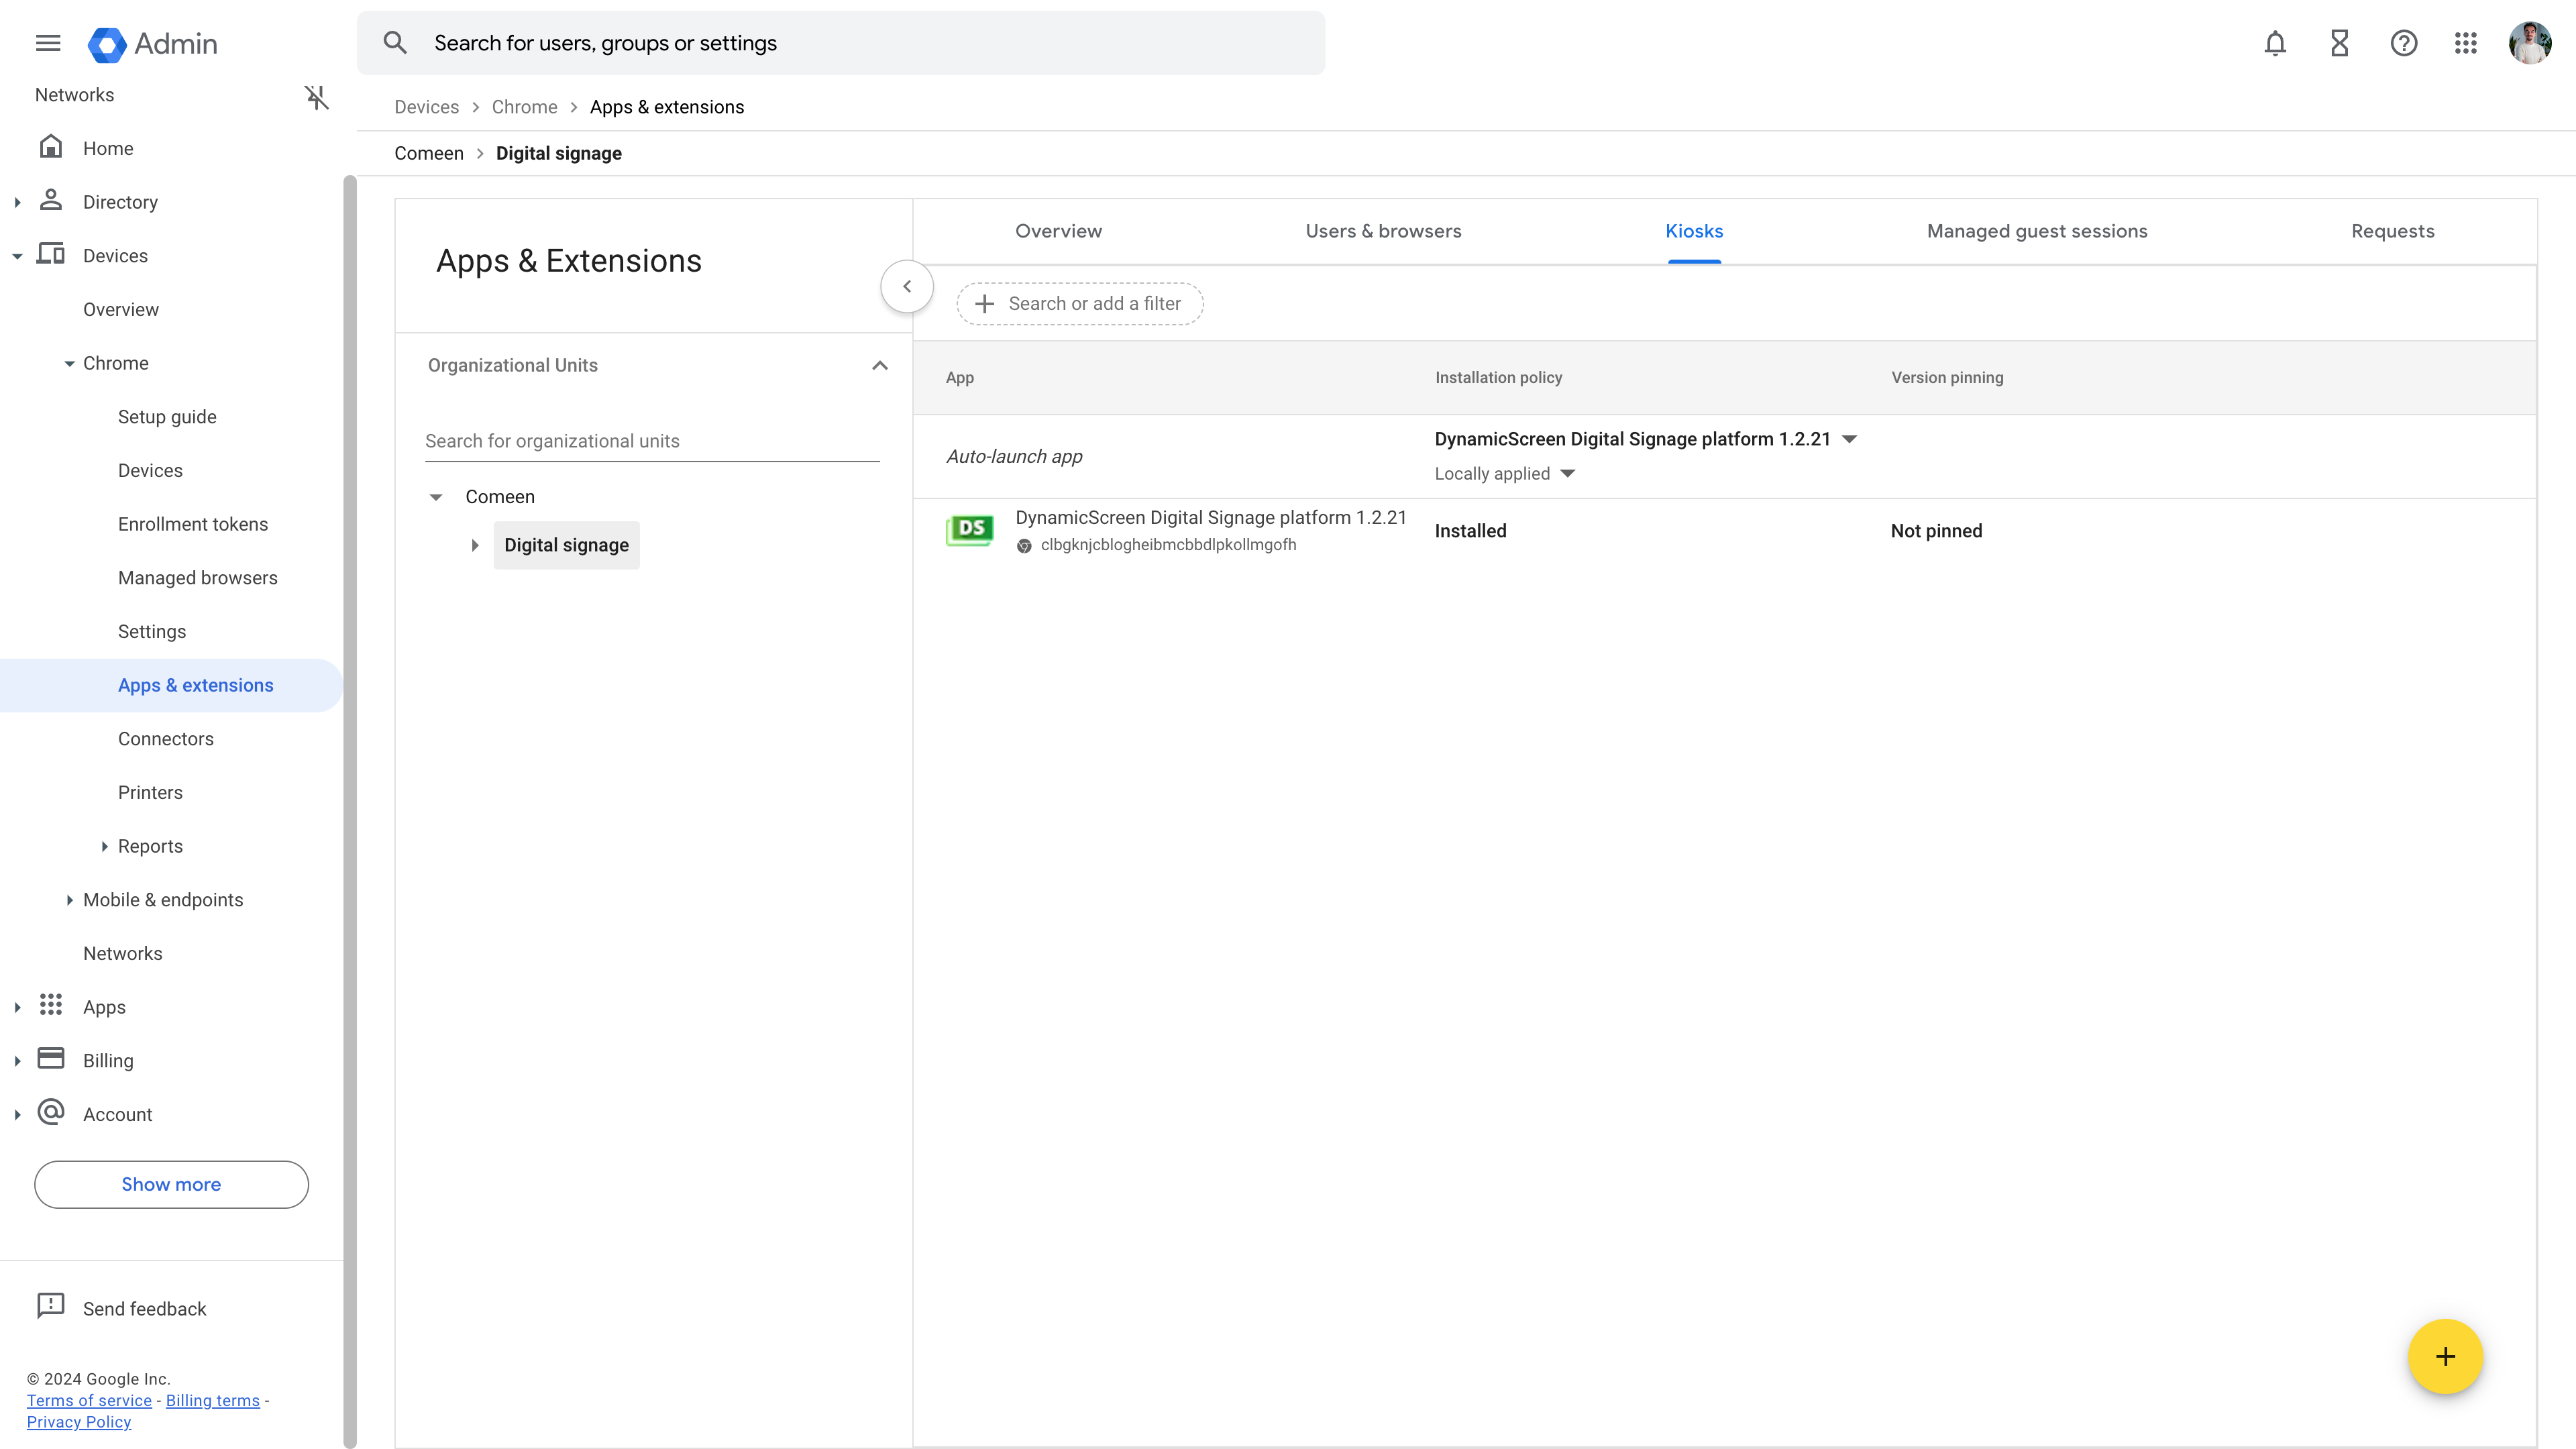Collapse the Devices section arrow
This screenshot has width=2576, height=1449.
tap(17, 256)
